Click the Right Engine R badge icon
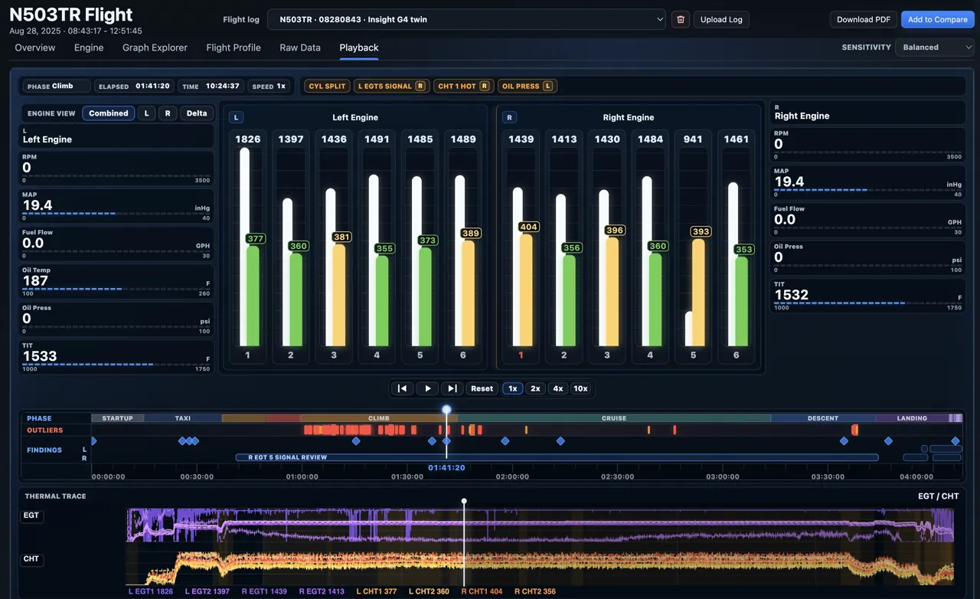The image size is (980, 599). point(510,117)
